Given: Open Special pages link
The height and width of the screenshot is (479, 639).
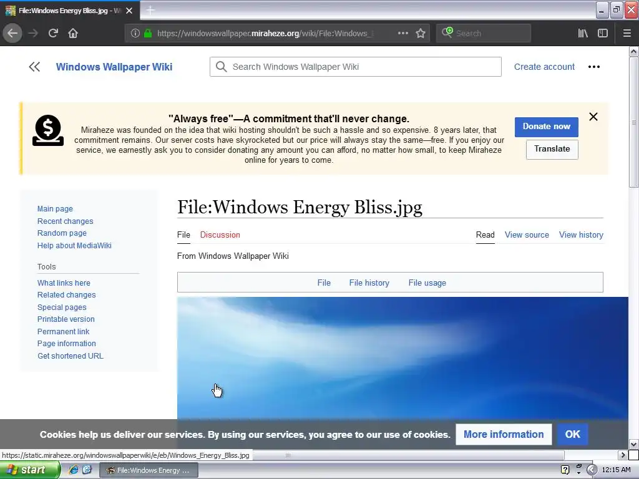Looking at the screenshot, I should click(x=62, y=307).
